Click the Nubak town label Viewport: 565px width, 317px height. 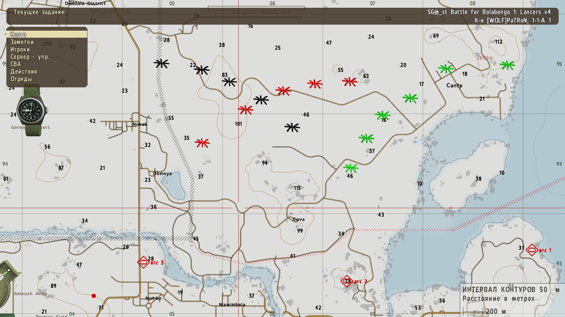[x=140, y=124]
